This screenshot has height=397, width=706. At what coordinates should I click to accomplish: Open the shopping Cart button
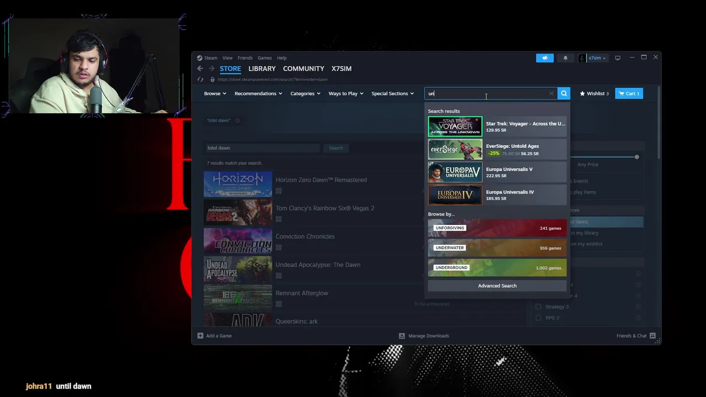pos(629,94)
